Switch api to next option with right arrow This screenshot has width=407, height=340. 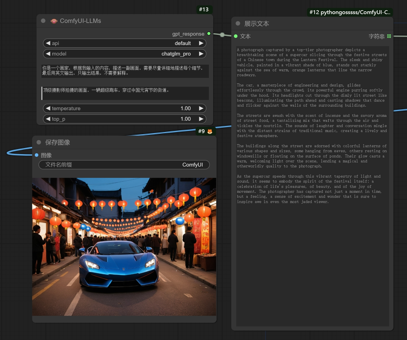tap(201, 43)
